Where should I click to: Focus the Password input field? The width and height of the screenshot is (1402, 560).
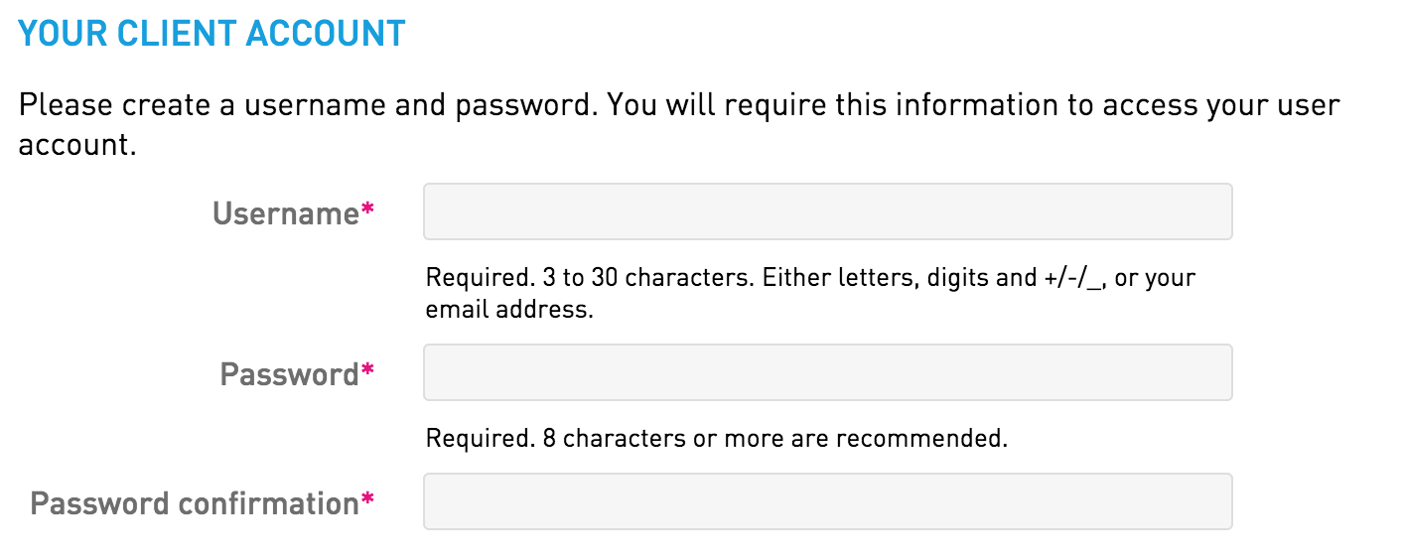[827, 372]
